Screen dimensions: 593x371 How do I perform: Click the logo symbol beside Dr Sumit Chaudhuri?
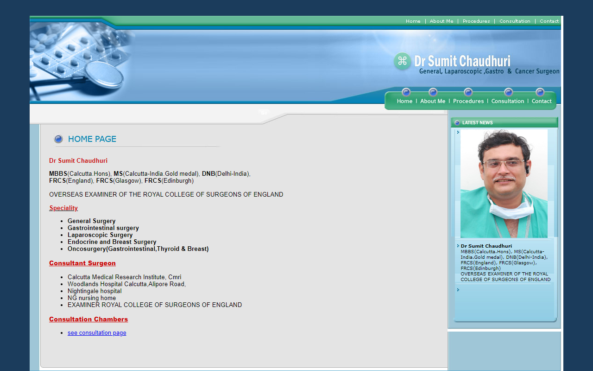[402, 60]
